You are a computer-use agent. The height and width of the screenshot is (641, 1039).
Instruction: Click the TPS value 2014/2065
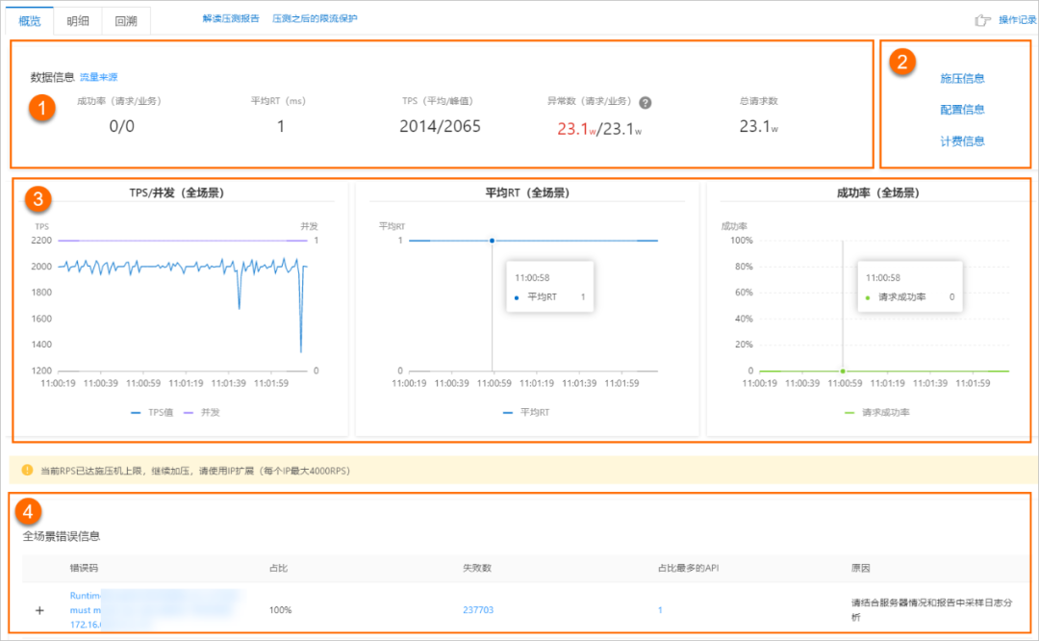coord(440,126)
